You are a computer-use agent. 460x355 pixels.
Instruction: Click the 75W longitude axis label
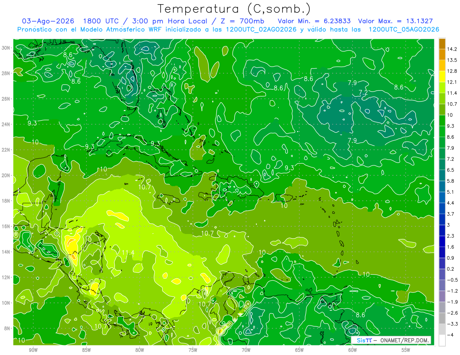pos(193,350)
